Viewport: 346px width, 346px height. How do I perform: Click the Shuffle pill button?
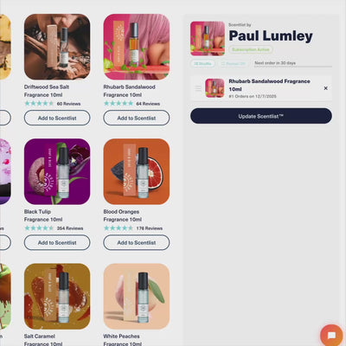coord(202,63)
